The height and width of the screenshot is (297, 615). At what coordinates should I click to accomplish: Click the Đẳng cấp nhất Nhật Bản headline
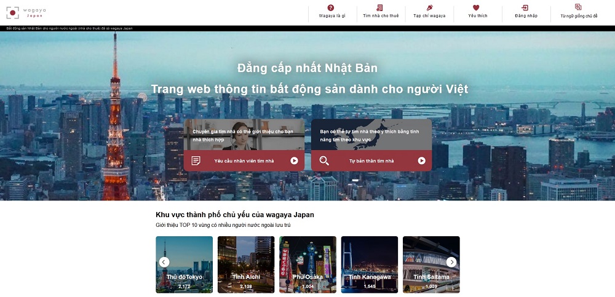click(x=307, y=68)
